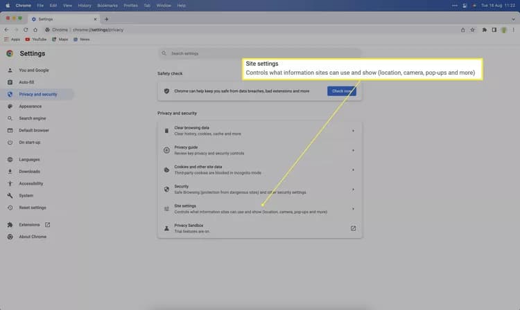This screenshot has width=520, height=310.
Task: Open the Apps grid shortcut
Action: [12, 39]
